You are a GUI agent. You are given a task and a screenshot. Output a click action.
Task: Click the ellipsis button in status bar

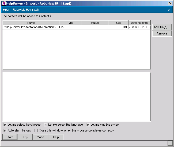pos(170,144)
